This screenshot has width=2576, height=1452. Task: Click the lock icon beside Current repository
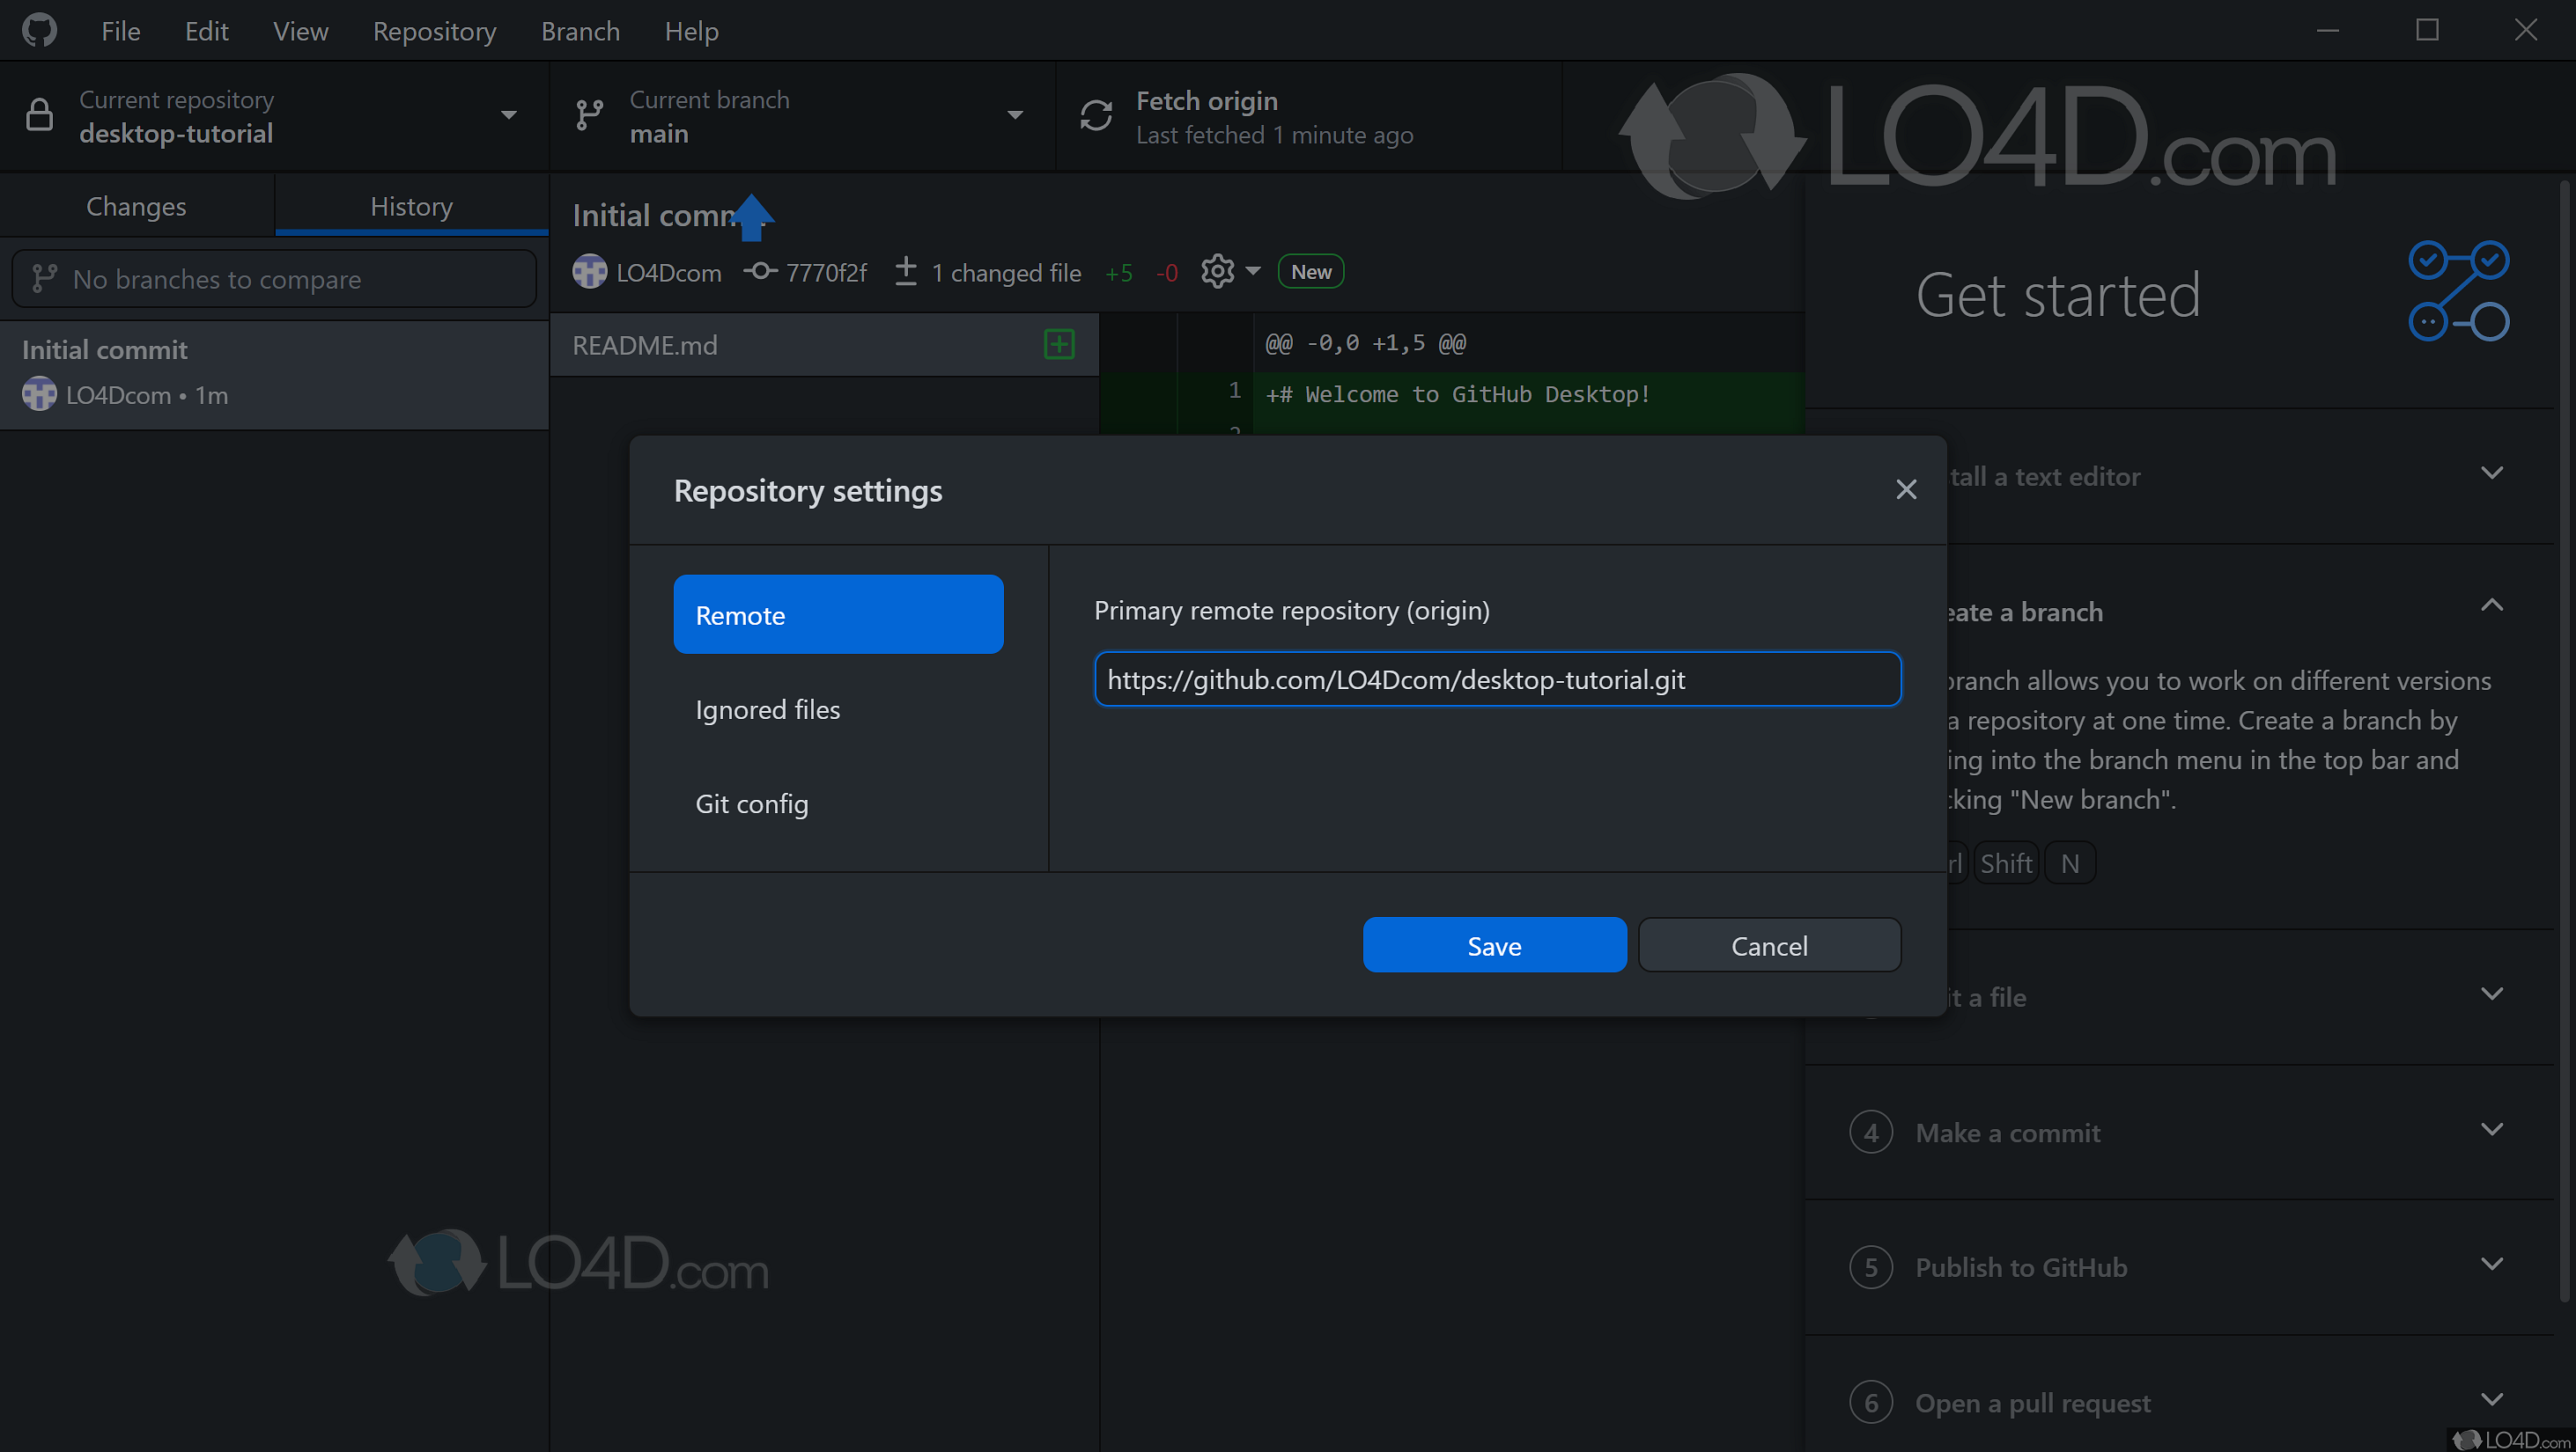click(x=40, y=114)
